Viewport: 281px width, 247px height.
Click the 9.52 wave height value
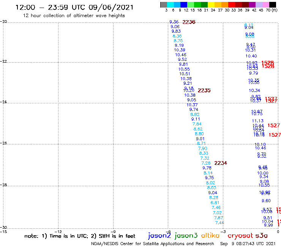[x=182, y=59]
